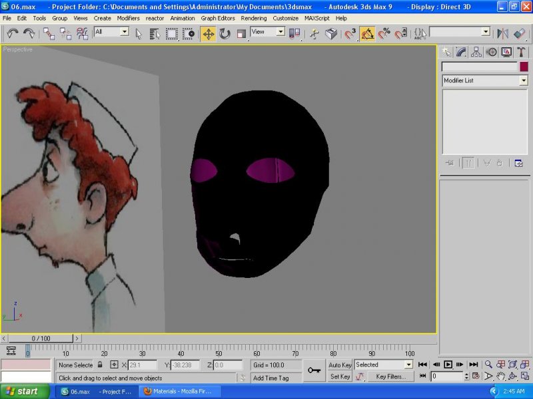Toggle the Selection Lock padlock

[x=100, y=365]
